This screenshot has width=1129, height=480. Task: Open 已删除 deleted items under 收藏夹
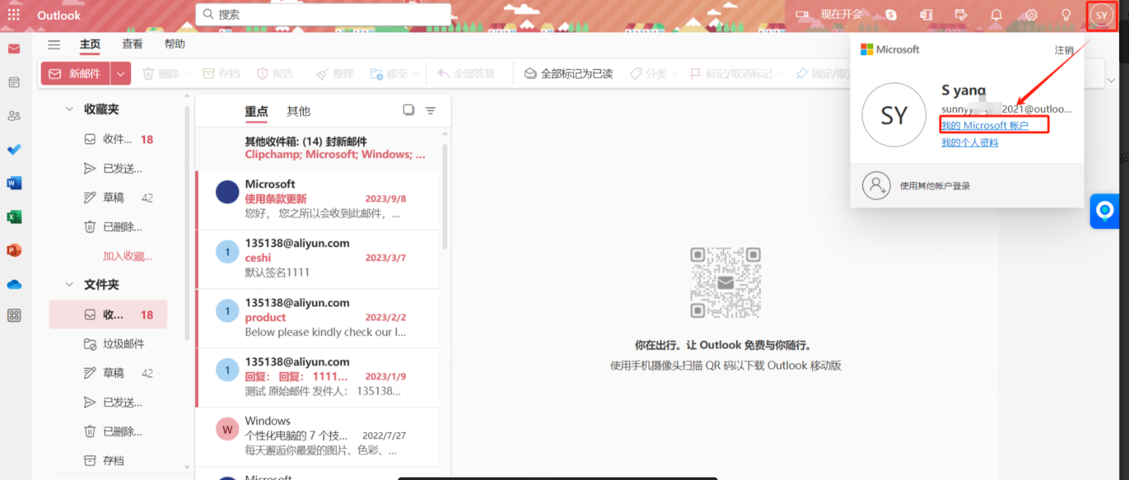click(108, 227)
